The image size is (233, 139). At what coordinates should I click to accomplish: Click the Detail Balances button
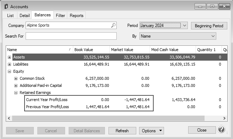pos(87,131)
